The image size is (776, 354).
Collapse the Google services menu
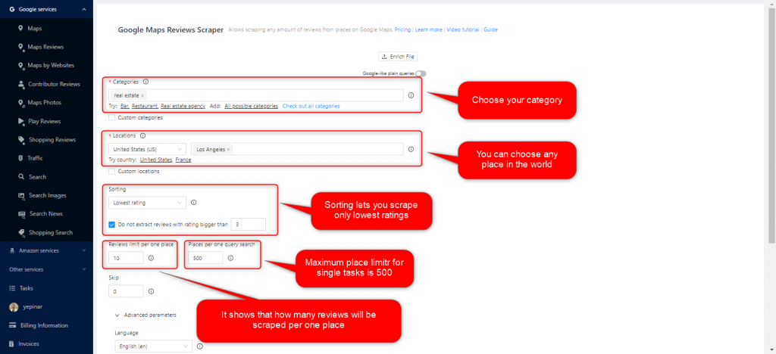tap(47, 9)
